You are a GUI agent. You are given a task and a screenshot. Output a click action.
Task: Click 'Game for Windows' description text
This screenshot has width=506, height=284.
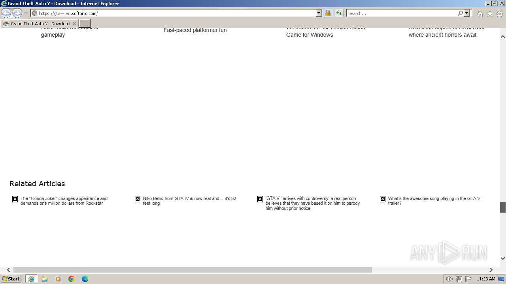click(x=310, y=35)
